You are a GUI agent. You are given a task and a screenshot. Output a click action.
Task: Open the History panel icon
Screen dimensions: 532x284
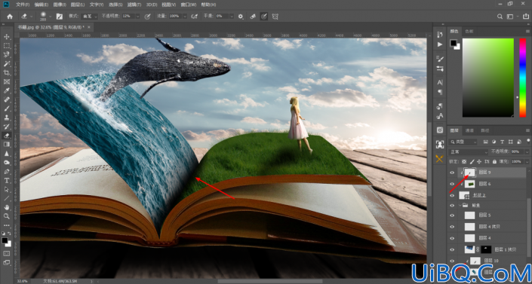click(440, 35)
